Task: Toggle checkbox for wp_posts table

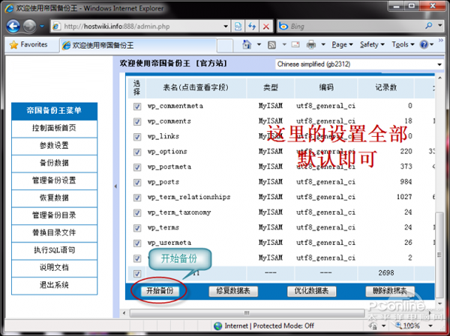Action: tap(137, 182)
